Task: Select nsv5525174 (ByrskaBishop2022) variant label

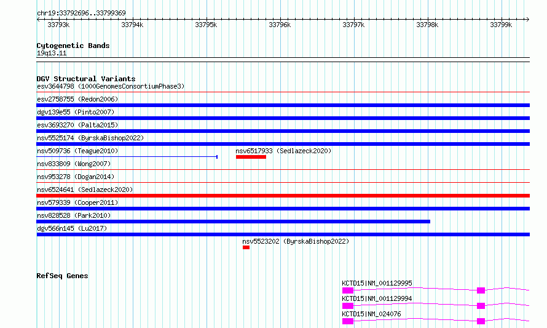Action: pos(90,138)
